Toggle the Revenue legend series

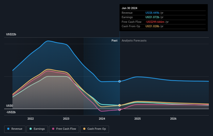click(15, 129)
